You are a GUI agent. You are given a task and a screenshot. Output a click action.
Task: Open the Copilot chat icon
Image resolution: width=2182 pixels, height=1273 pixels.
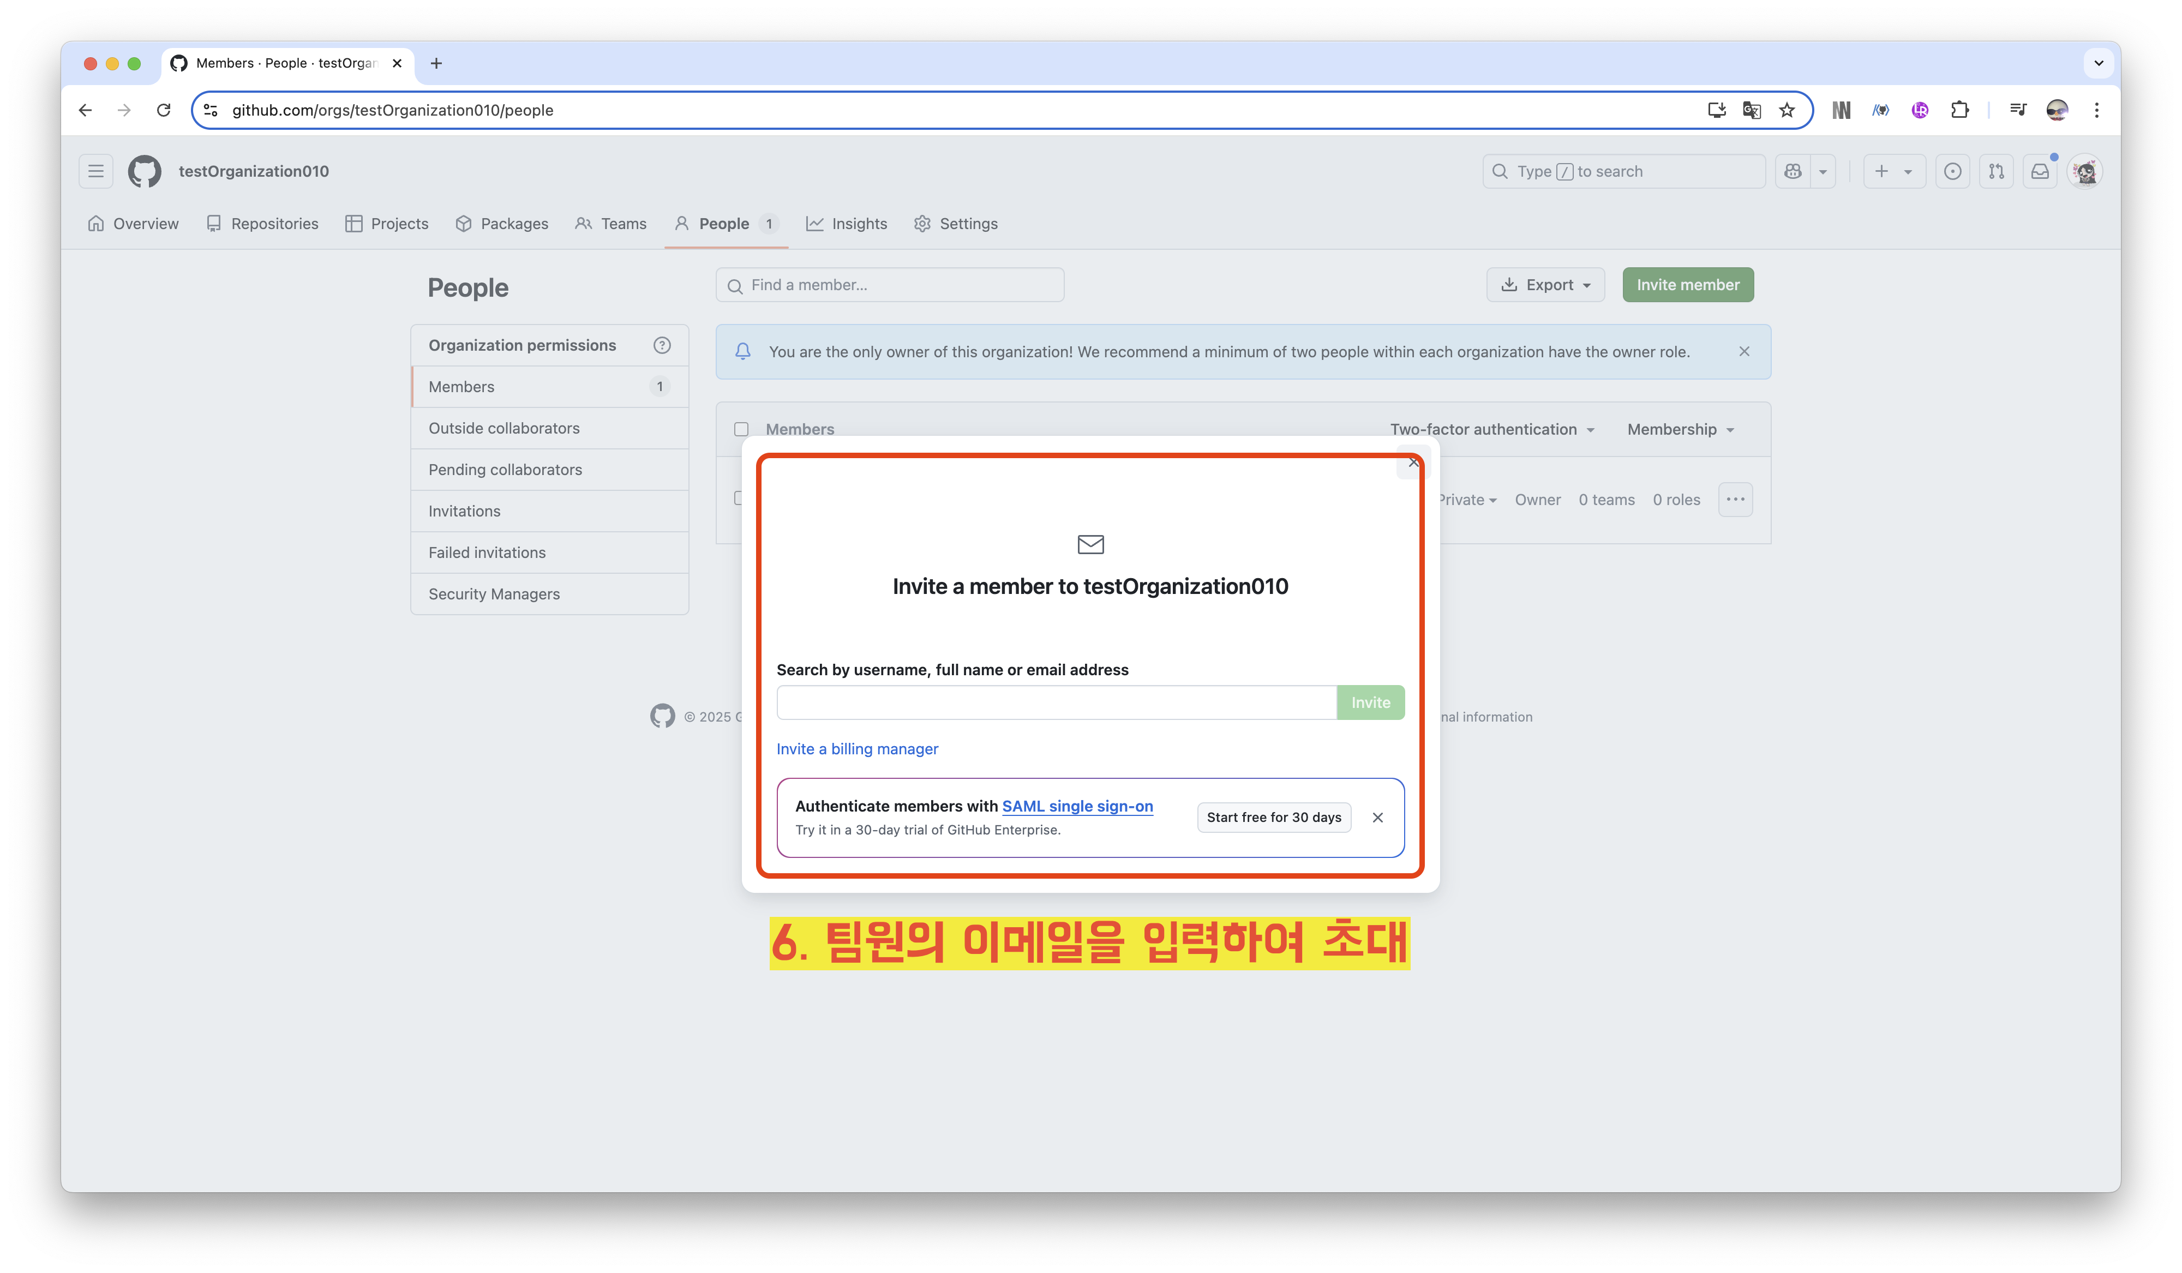1793,171
